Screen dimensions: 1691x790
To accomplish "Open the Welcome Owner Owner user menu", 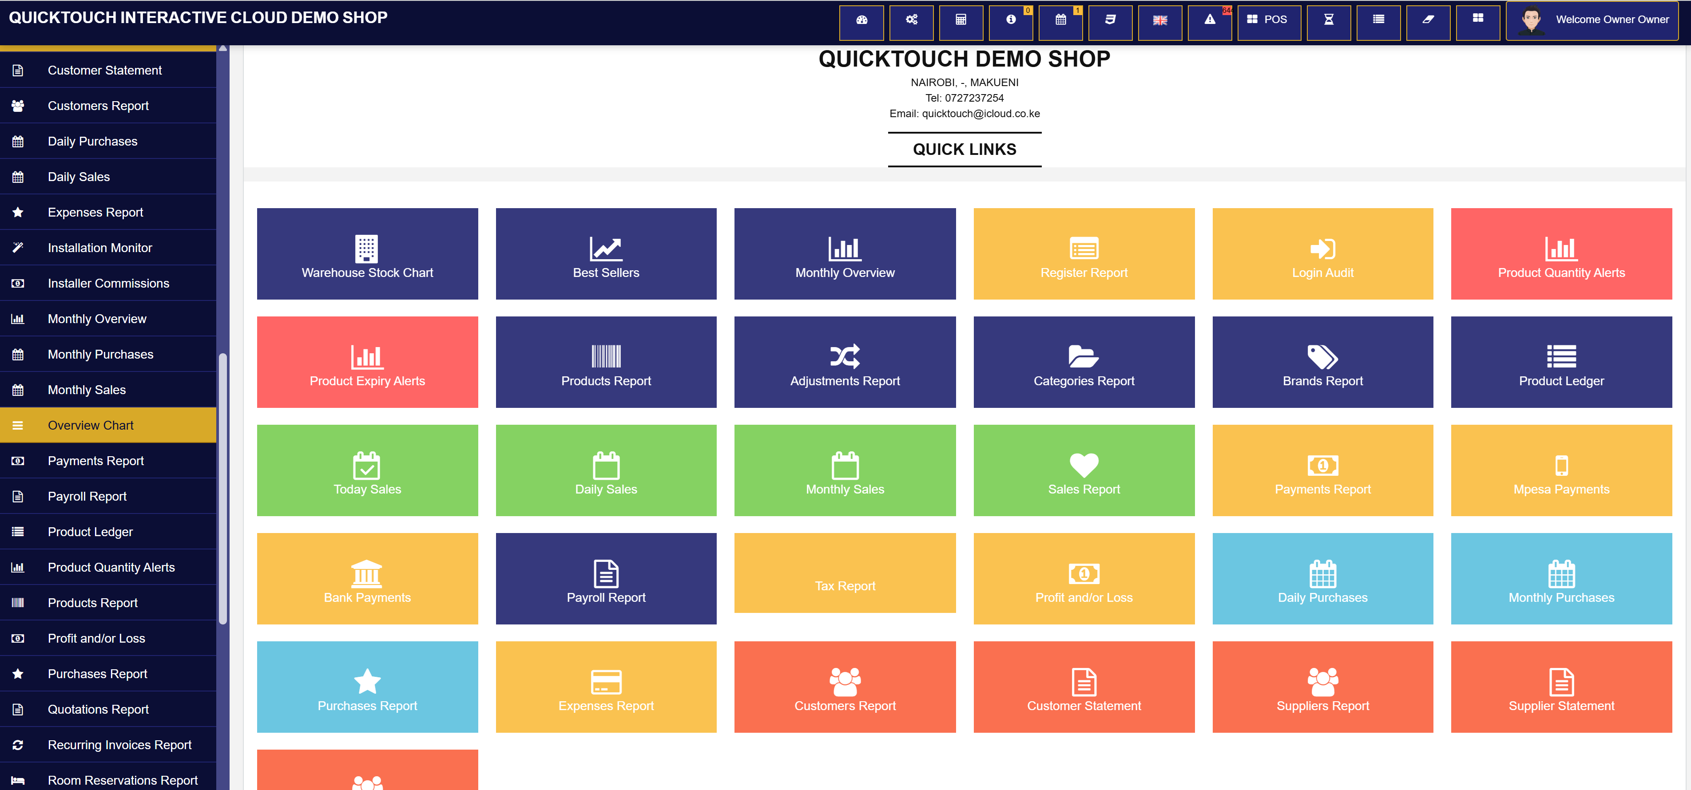I will click(x=1592, y=21).
